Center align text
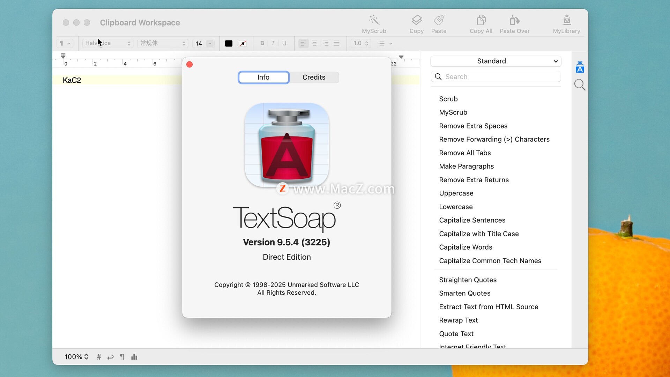Screen dimensions: 670x377 (314, 43)
